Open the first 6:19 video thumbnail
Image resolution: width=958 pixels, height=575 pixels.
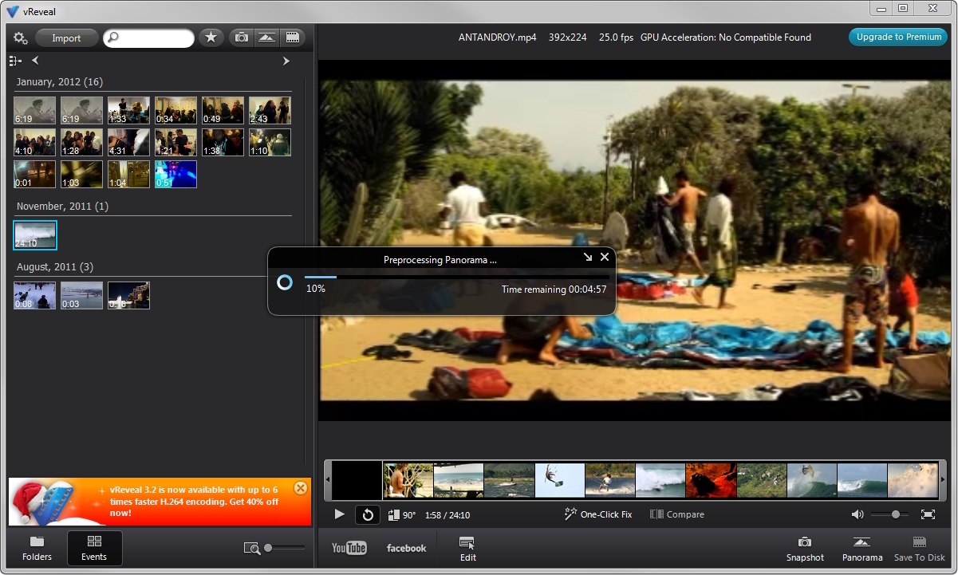coord(34,110)
